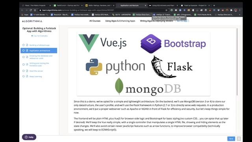Open HwOps Directed bookmark
The image size is (252, 142).
(224, 15)
